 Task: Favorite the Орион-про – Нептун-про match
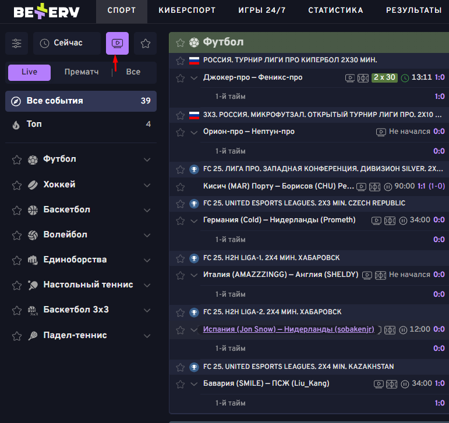point(180,132)
